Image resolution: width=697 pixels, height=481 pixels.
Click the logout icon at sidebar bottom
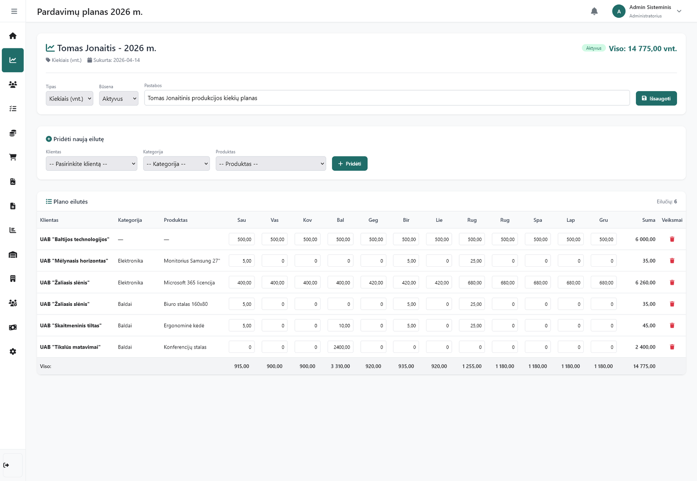(7, 465)
